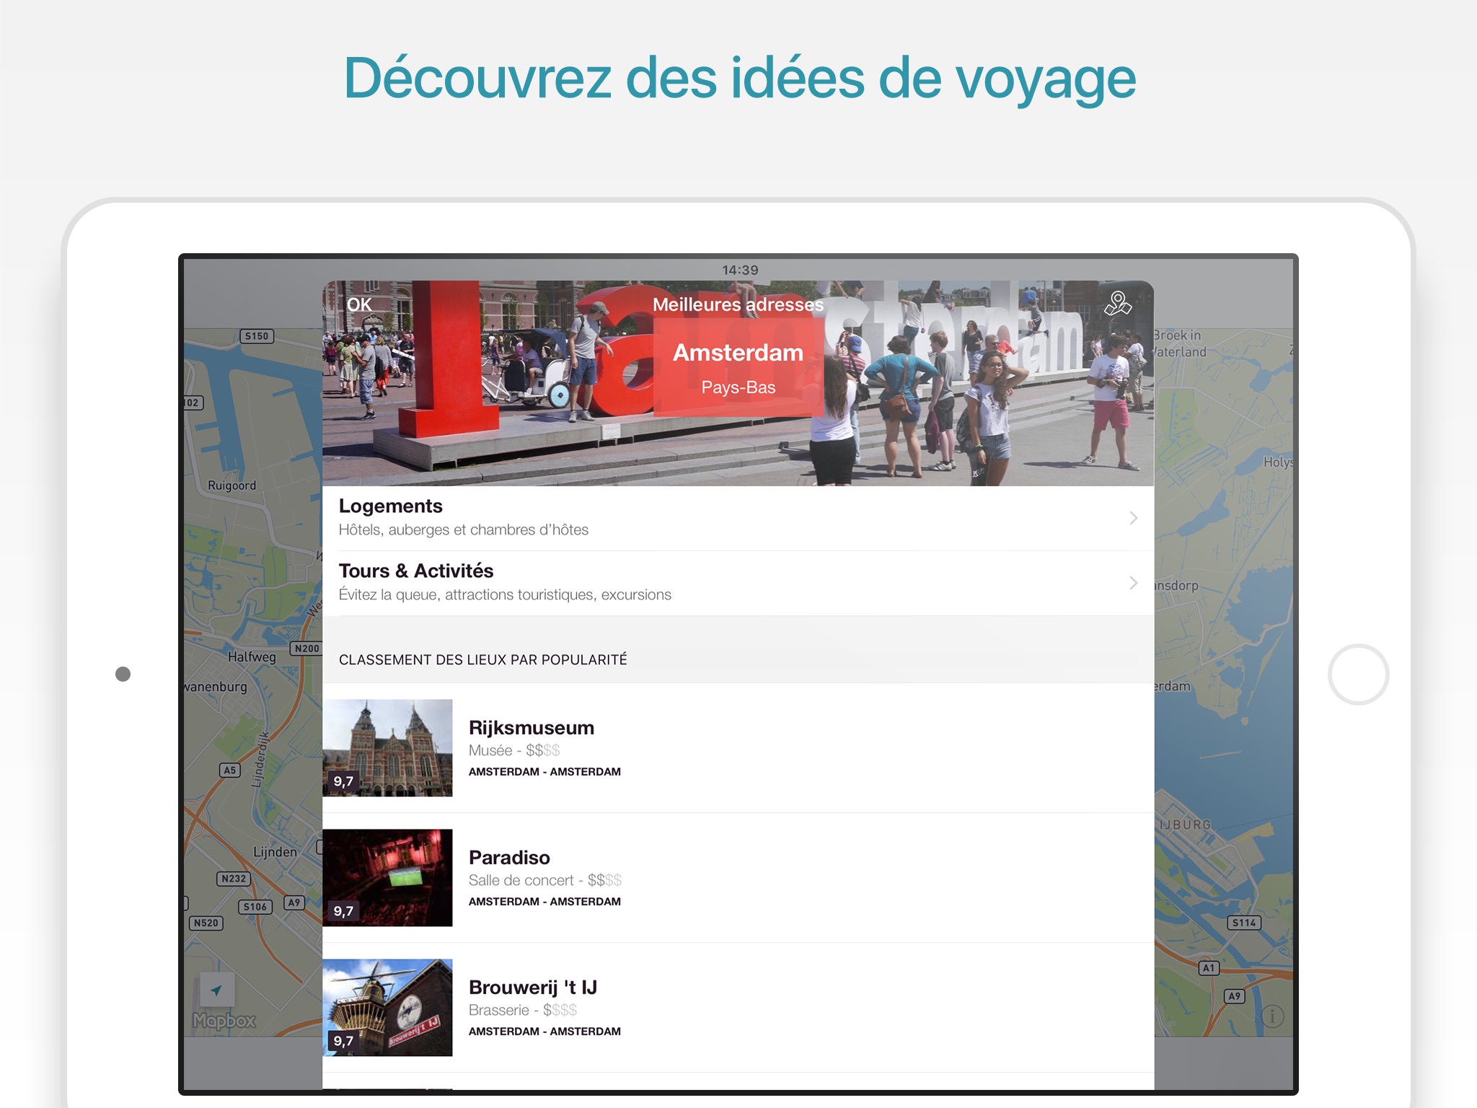
Task: Tap the Amsterdam Pays-Bas red label
Action: click(738, 368)
